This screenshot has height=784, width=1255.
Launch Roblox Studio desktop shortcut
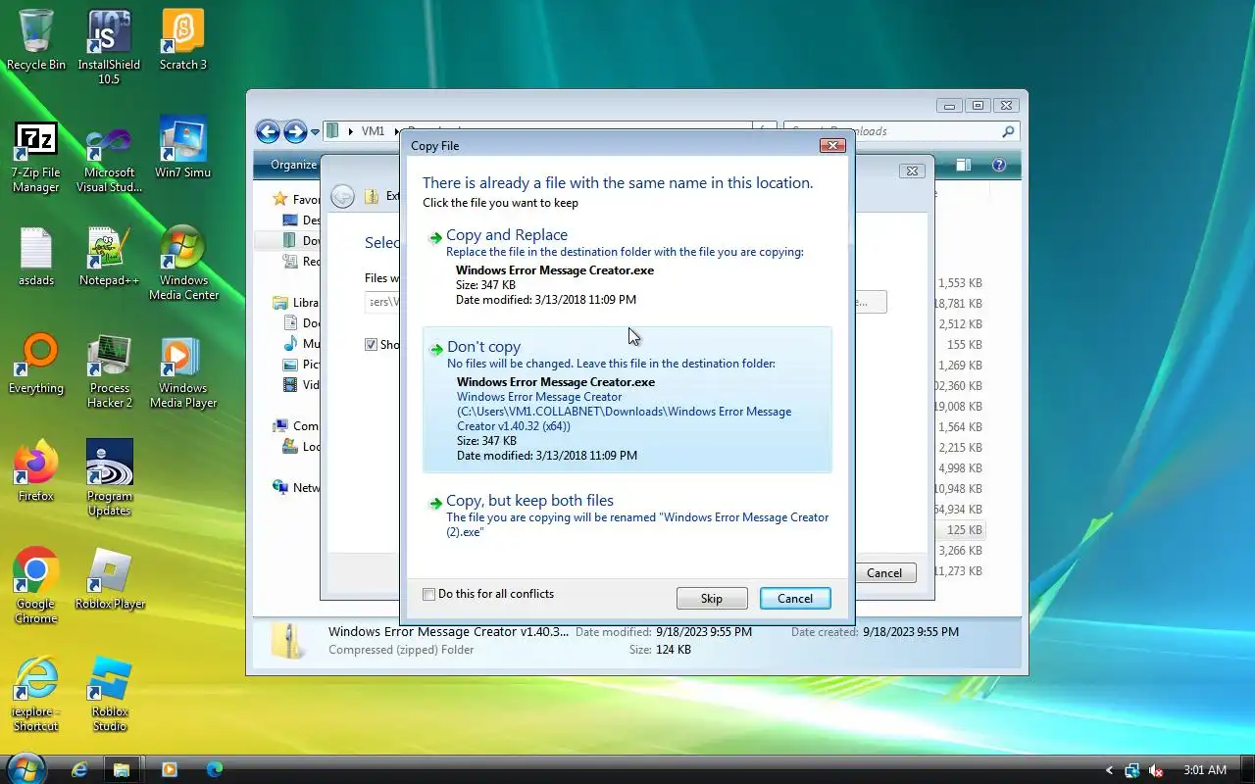(109, 695)
